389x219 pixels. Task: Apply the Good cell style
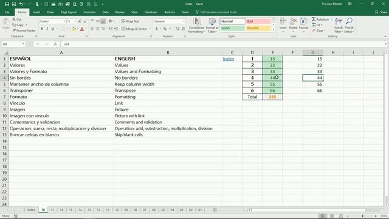pos(232,28)
